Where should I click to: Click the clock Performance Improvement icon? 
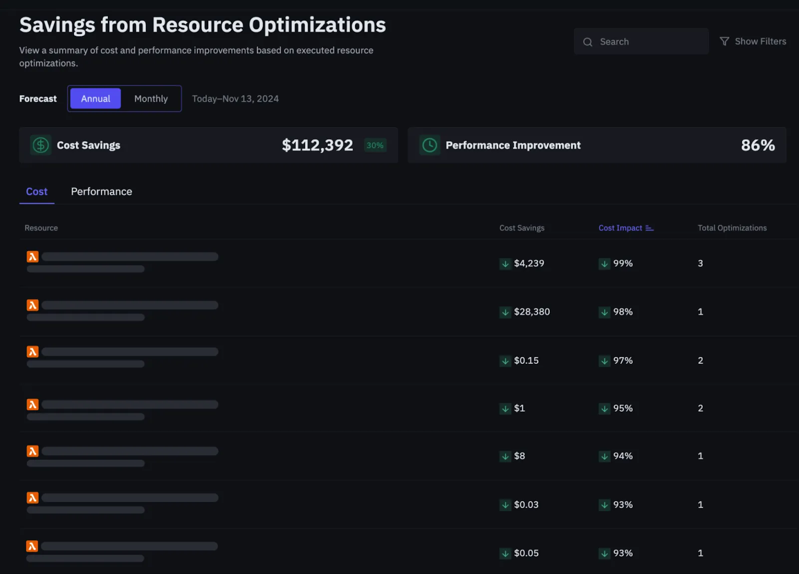click(x=429, y=145)
